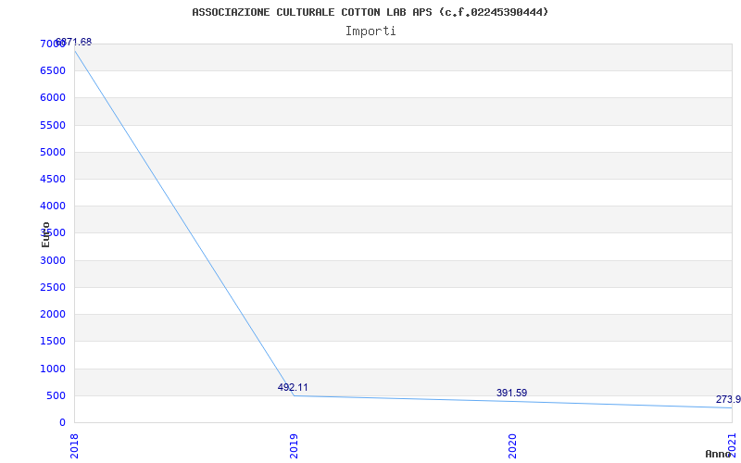Click the 6000 y-axis tick label
Screen dimensions: 741x463
tap(53, 98)
